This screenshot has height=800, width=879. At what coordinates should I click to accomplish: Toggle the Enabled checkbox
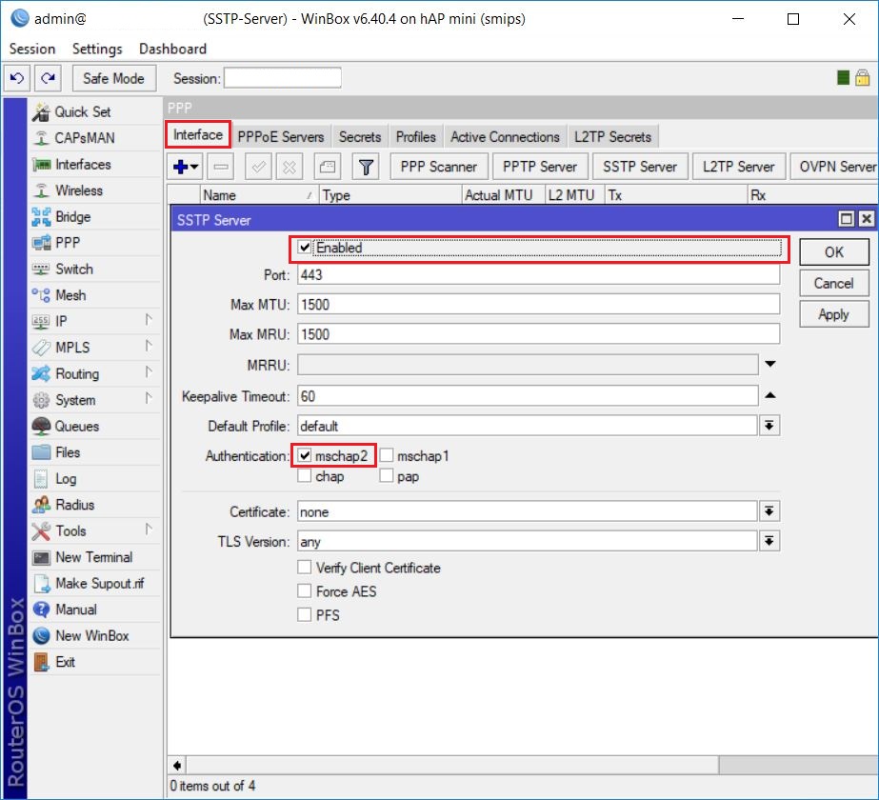tap(305, 248)
